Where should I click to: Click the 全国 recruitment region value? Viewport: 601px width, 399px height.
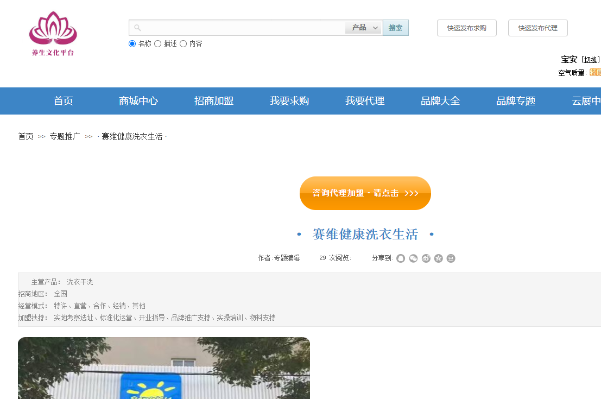[61, 294]
